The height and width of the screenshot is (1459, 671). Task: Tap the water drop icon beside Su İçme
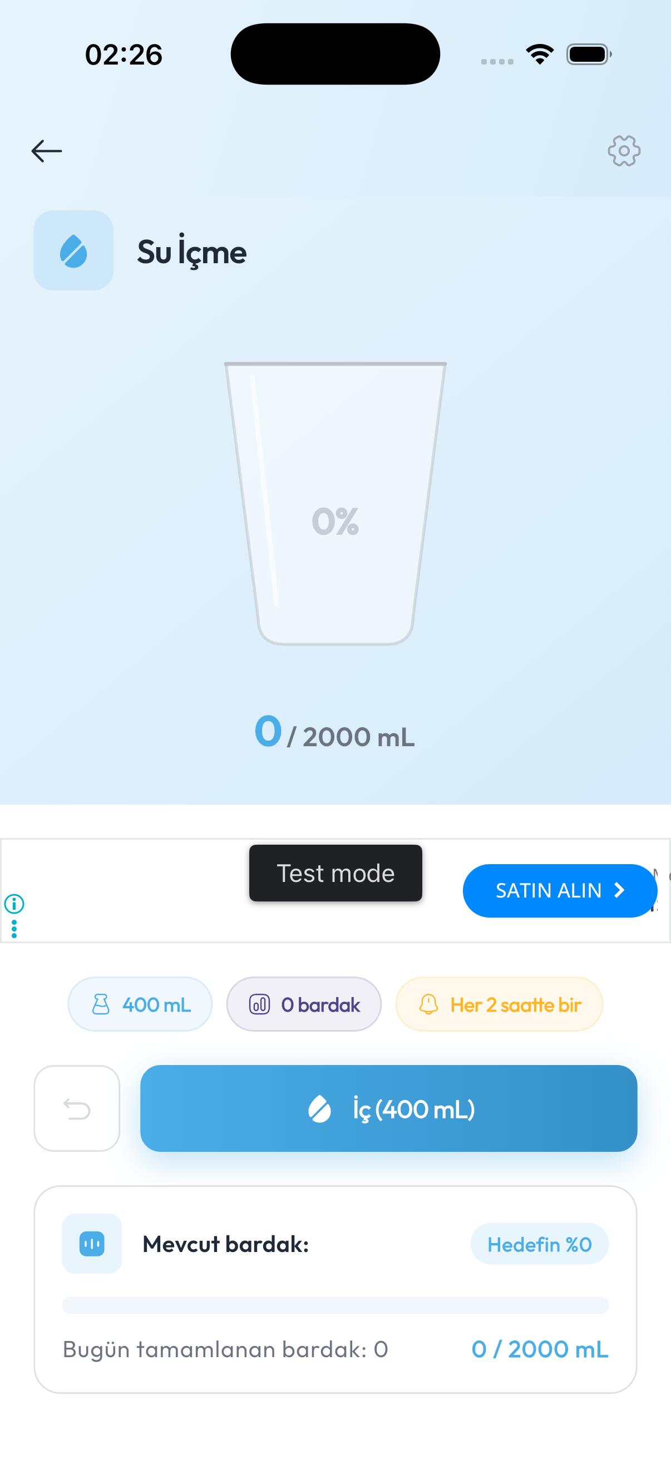pos(73,251)
